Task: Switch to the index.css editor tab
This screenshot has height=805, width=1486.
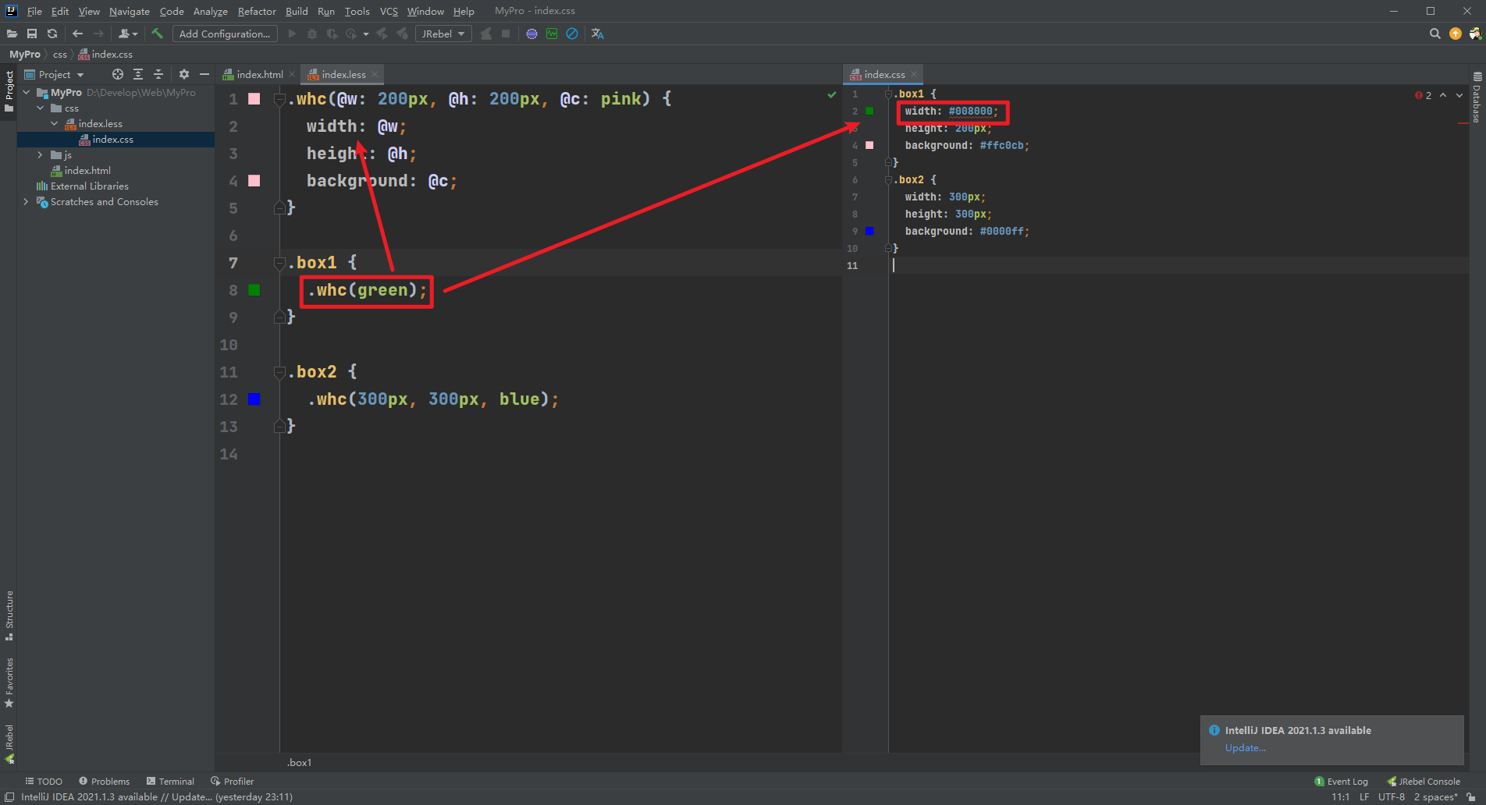Action: (884, 74)
